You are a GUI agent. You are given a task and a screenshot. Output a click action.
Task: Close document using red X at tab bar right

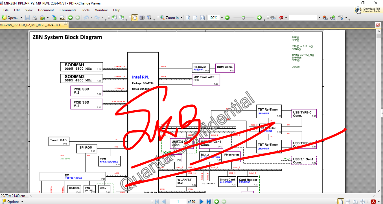pyautogui.click(x=378, y=25)
